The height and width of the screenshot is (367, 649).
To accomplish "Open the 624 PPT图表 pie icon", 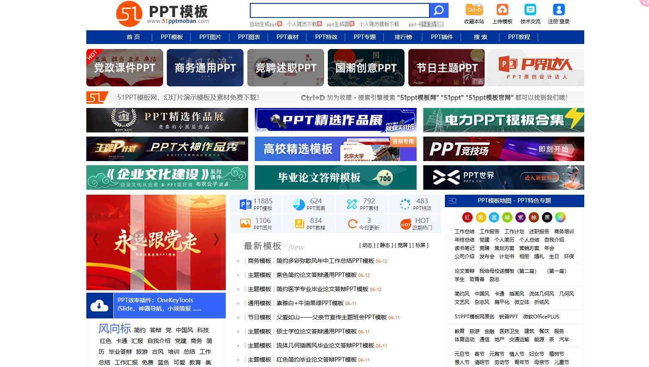I will coord(299,204).
